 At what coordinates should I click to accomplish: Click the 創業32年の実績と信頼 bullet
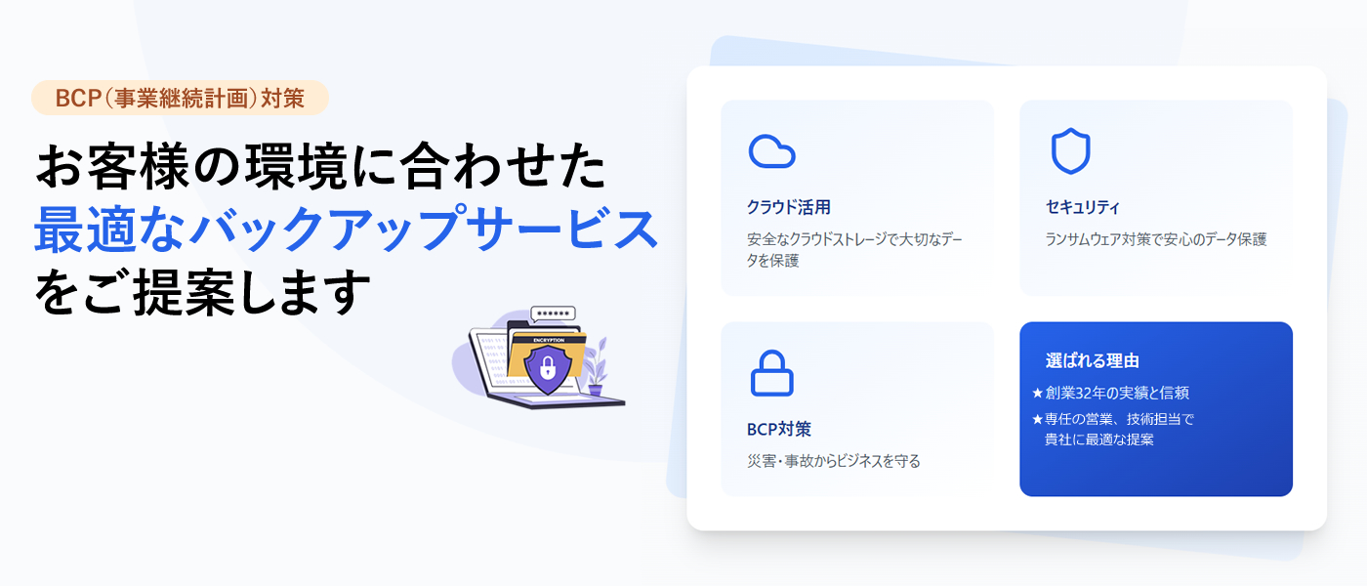click(x=1110, y=393)
